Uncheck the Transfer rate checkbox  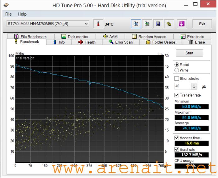[x=177, y=95]
